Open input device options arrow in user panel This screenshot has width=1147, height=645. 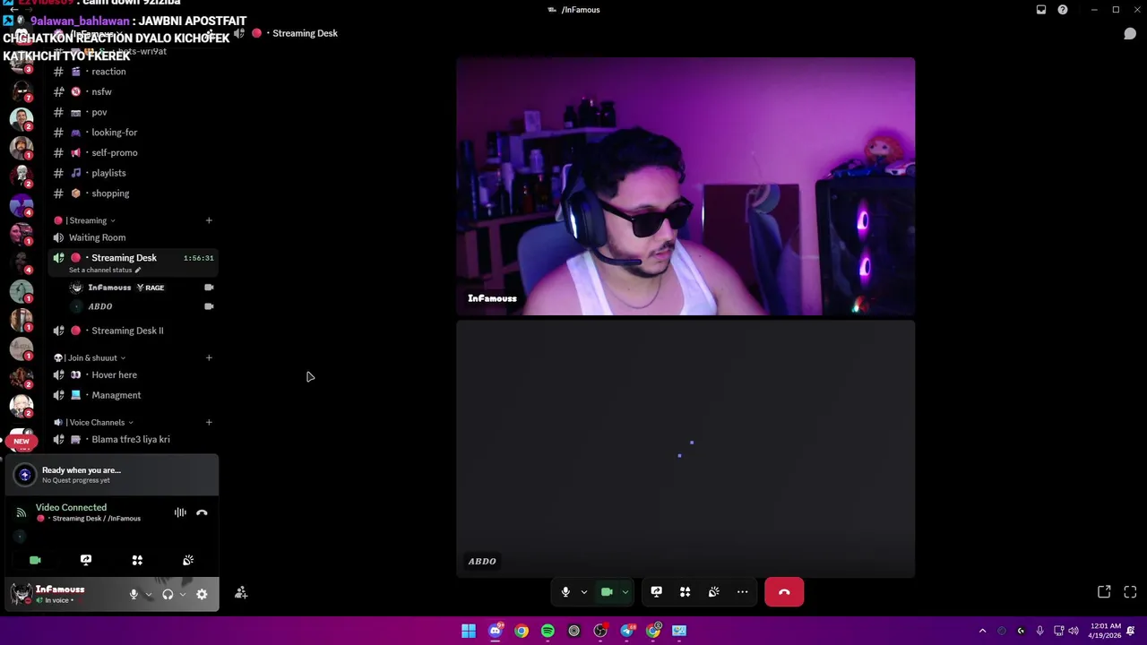point(149,594)
